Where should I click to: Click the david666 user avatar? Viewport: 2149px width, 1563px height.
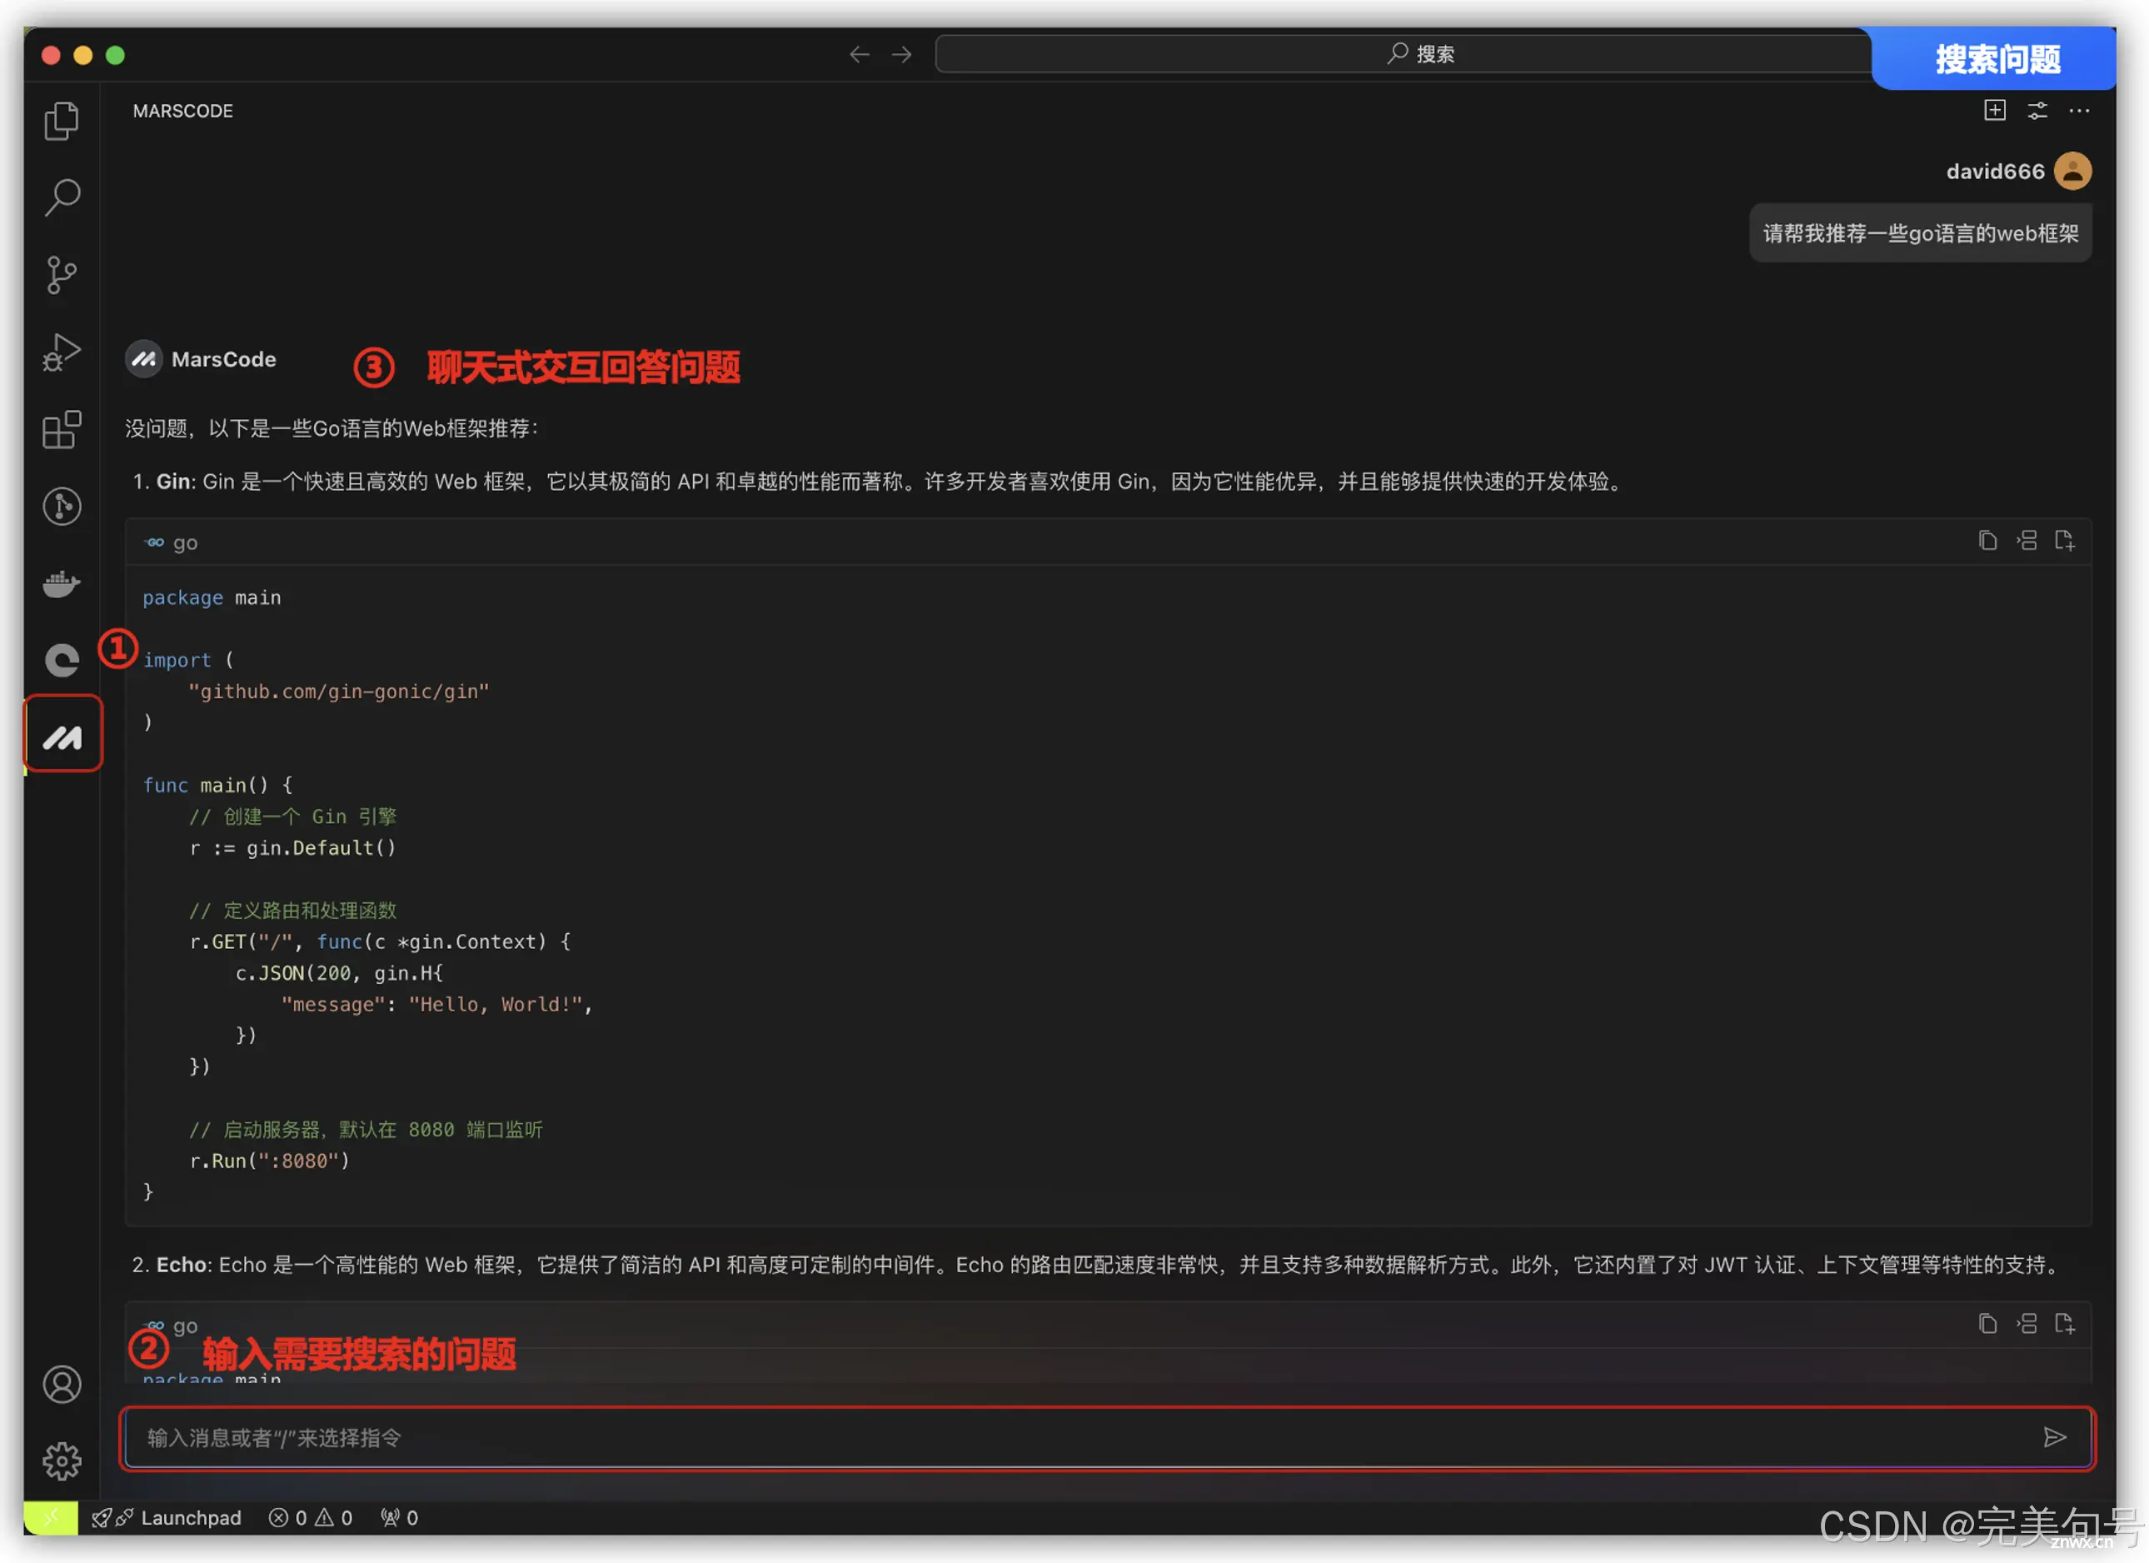pyautogui.click(x=2072, y=172)
